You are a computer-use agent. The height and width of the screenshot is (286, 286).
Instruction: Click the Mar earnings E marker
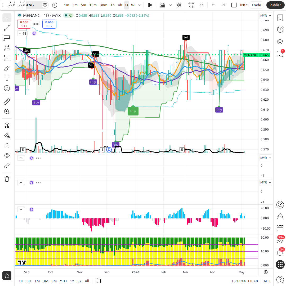tap(182, 150)
